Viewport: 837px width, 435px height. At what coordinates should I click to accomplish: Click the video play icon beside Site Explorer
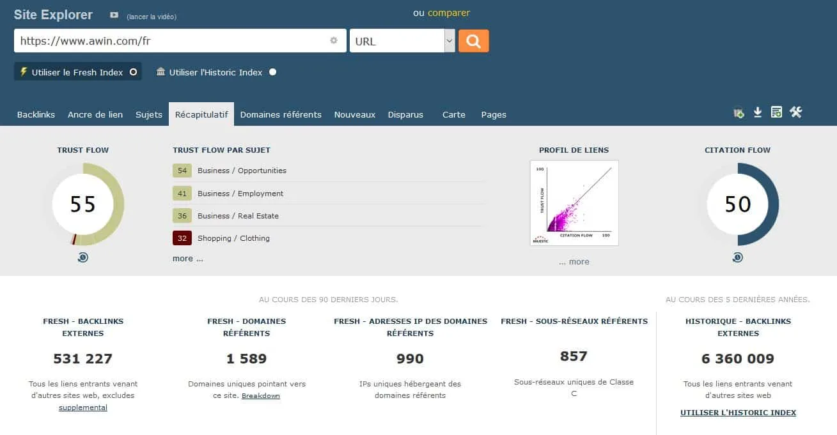tap(114, 15)
